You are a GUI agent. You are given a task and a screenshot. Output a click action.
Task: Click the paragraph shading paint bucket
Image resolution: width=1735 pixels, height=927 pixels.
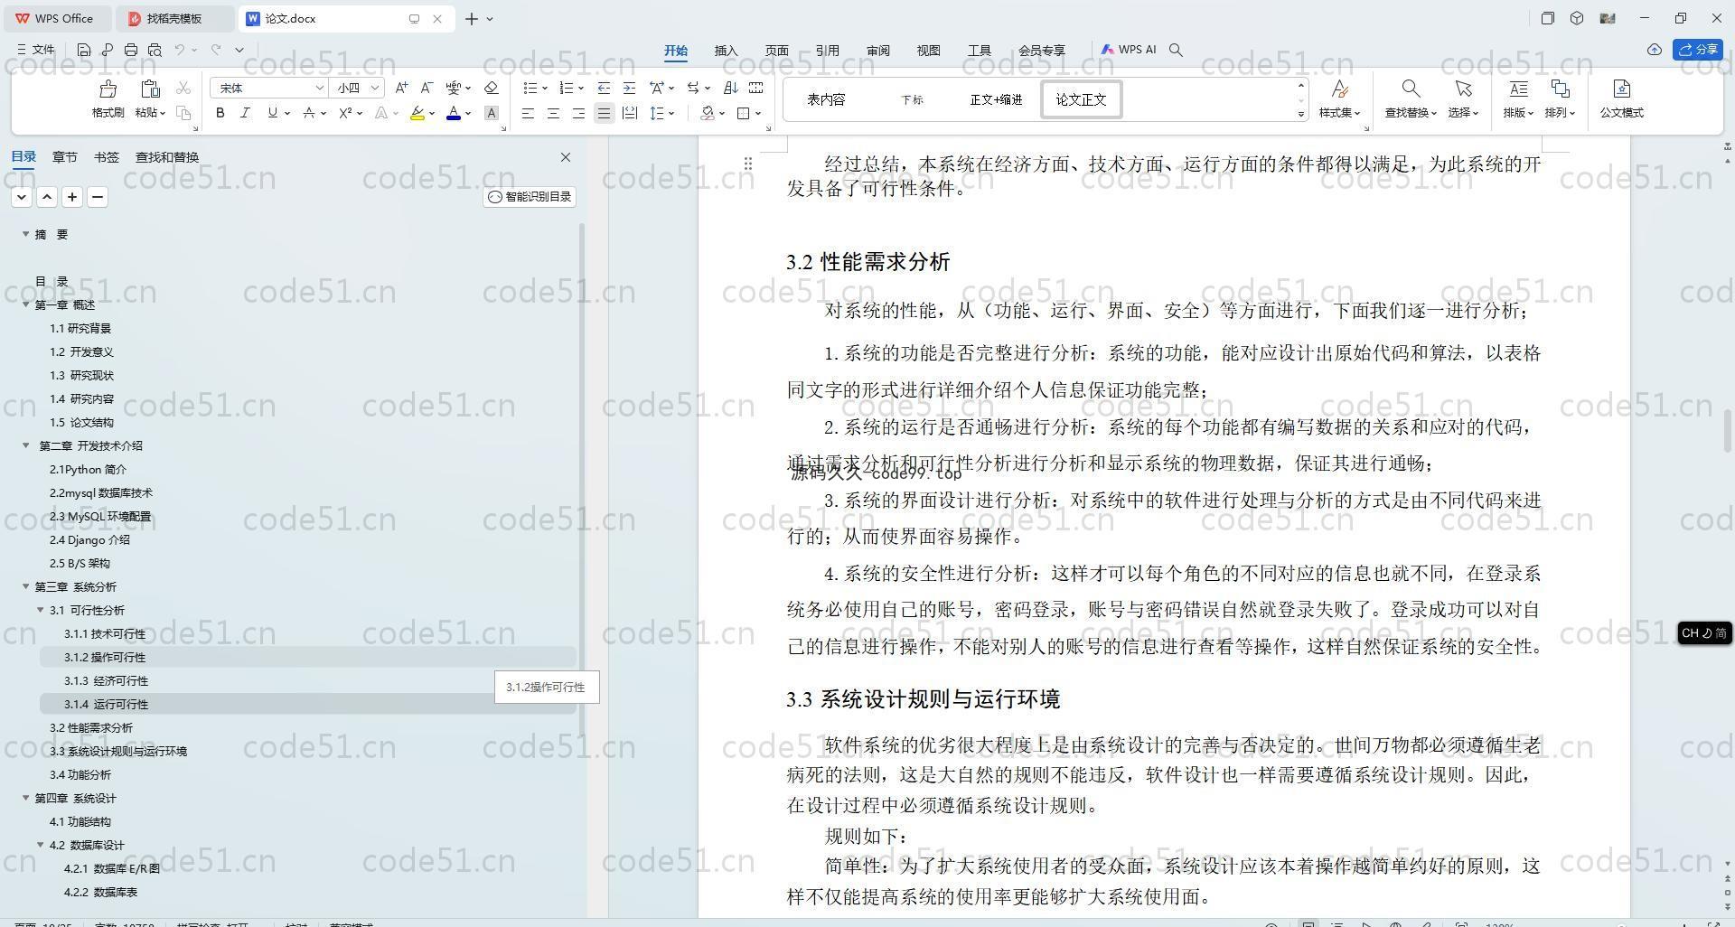pos(708,113)
